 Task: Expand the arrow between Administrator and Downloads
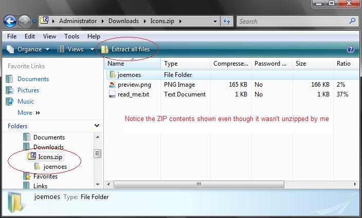(103, 21)
